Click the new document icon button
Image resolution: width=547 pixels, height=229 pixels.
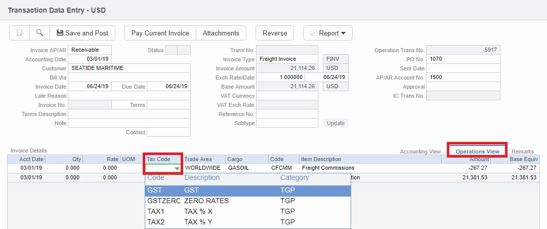tap(20, 33)
